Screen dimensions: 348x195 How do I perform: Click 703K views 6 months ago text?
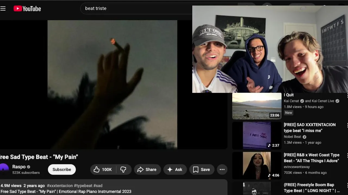[305, 173]
